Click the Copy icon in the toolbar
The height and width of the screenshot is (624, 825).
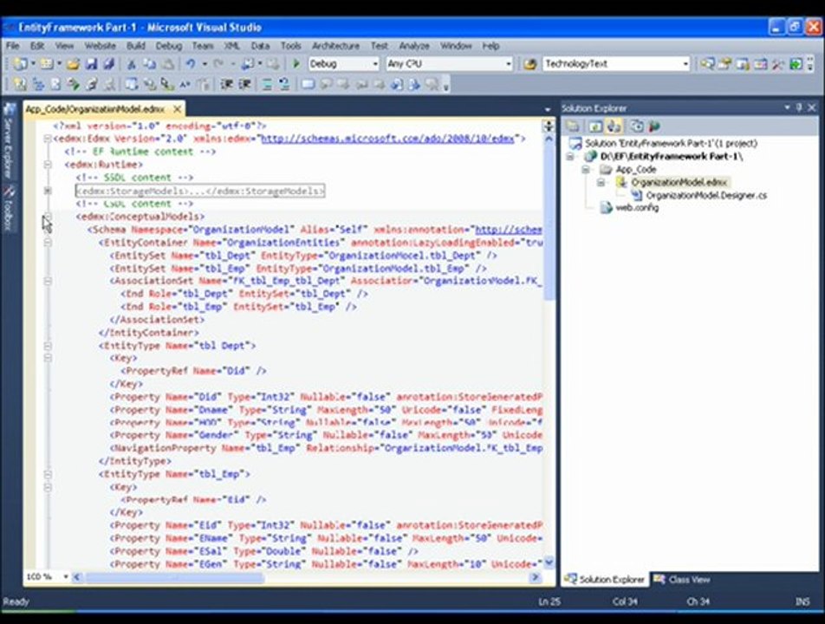point(149,64)
